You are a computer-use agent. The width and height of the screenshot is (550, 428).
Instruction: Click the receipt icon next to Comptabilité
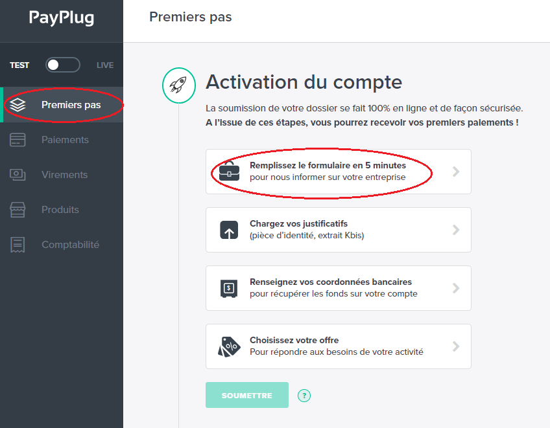(18, 245)
